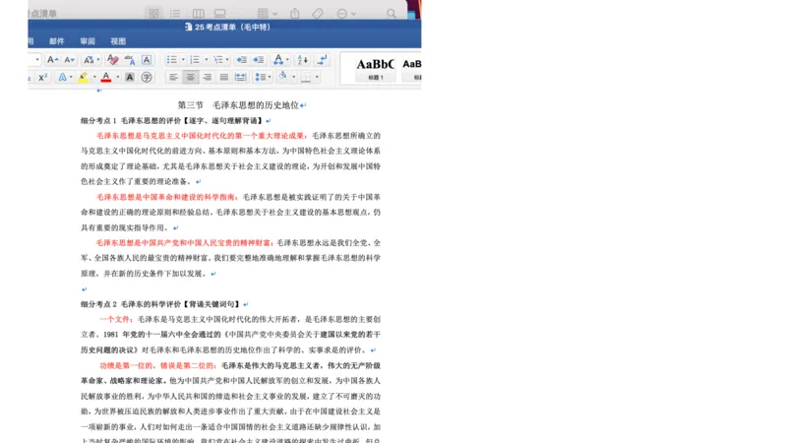This screenshot has height=443, width=787.
Task: Expand font color dropdown arrow
Action: (x=117, y=77)
